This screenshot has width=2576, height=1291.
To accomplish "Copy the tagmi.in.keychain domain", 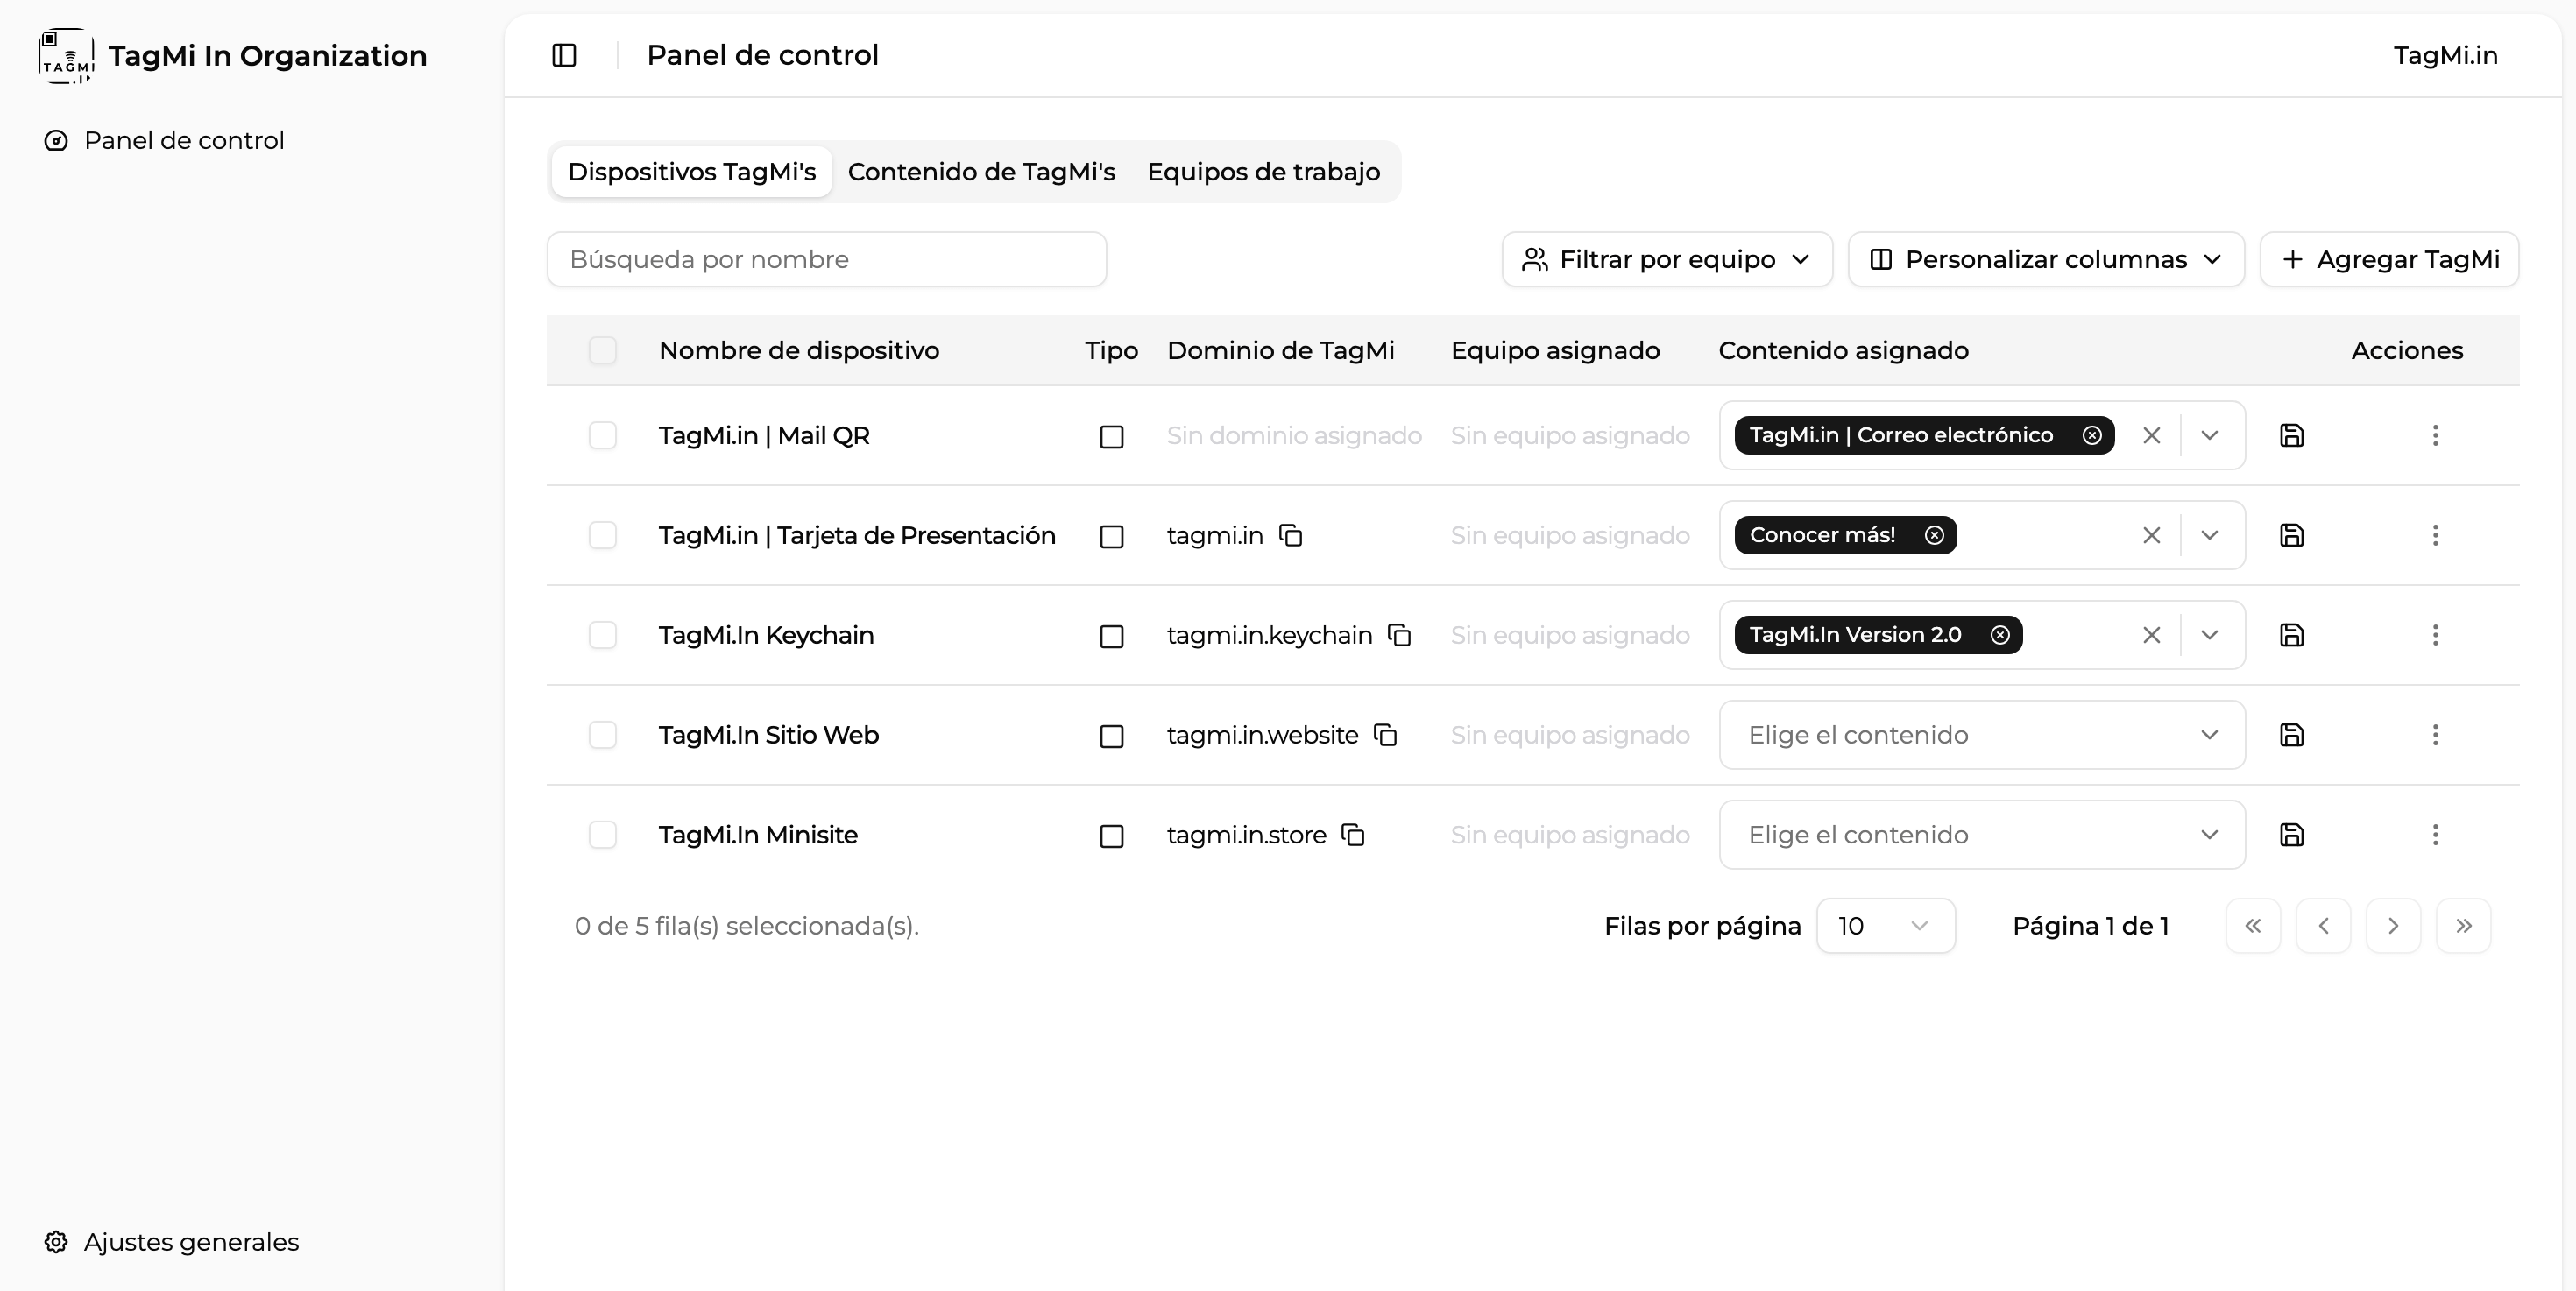I will point(1399,637).
